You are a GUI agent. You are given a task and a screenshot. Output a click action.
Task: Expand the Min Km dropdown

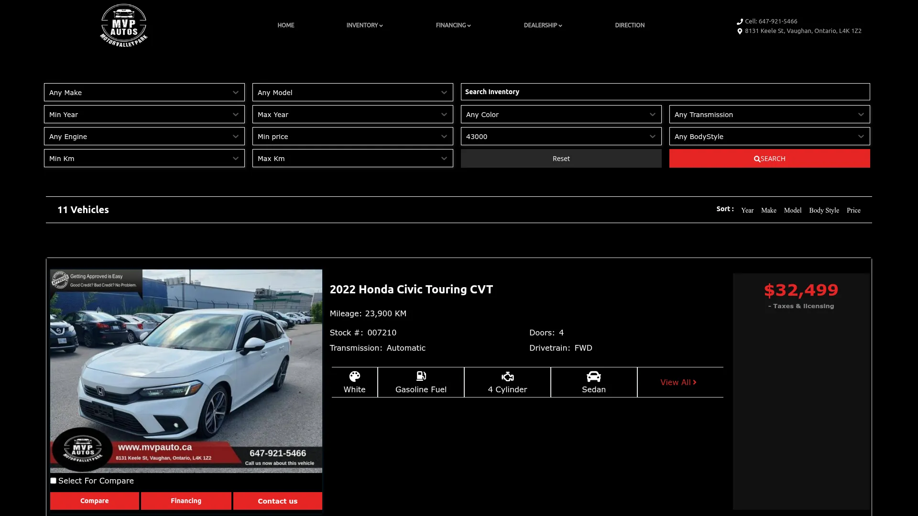144,158
